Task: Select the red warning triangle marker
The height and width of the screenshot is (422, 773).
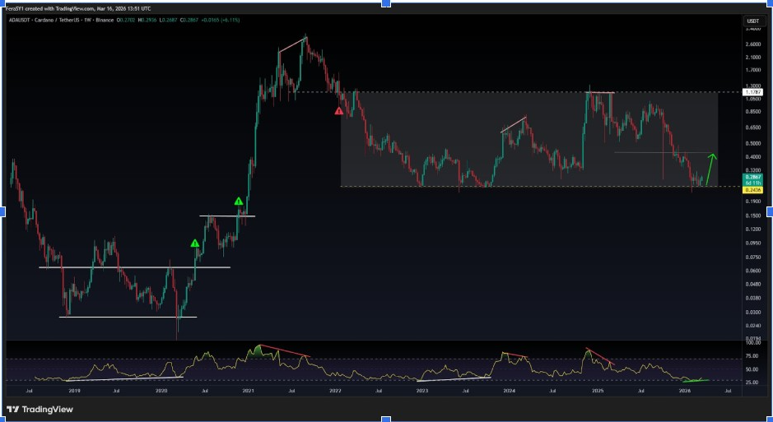Action: (x=338, y=111)
